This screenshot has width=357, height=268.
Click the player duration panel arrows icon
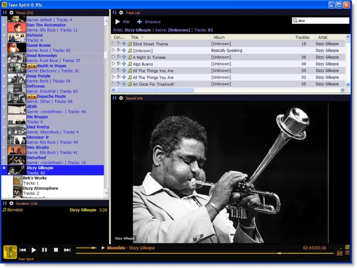coord(4,203)
